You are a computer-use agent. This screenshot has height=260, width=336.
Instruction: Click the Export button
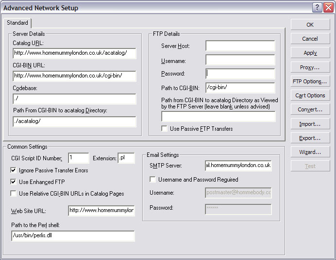click(x=310, y=138)
